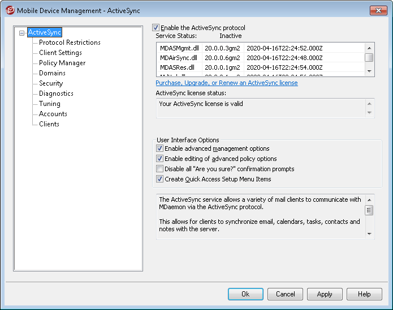393x310 pixels.
Task: Click down arrow of DLL list scrollbar
Action: 369,71
